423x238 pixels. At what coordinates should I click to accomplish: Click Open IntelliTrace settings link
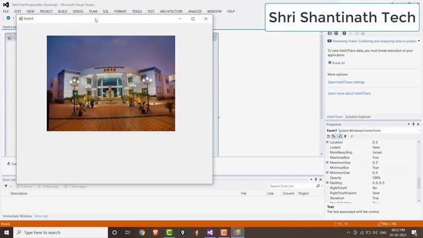[346, 82]
